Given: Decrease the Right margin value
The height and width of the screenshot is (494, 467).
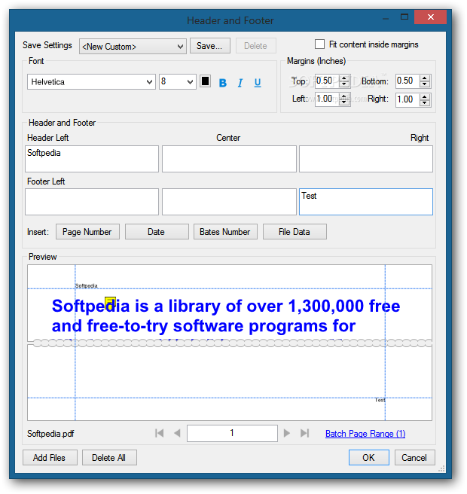Looking at the screenshot, I should tap(425, 102).
